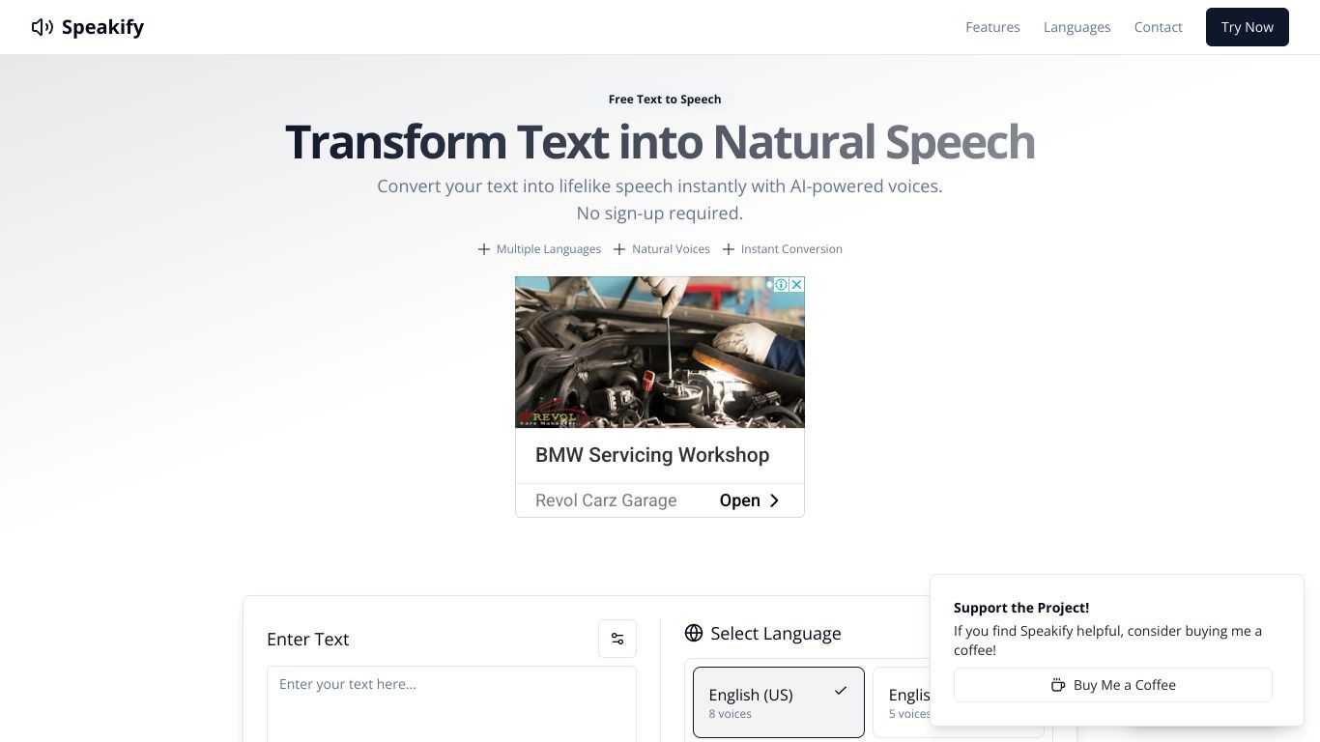
Task: Click the coffee cup icon
Action: [x=1058, y=685]
